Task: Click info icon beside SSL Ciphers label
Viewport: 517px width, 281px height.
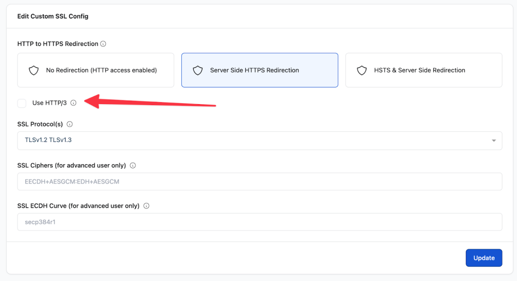Action: (x=133, y=165)
